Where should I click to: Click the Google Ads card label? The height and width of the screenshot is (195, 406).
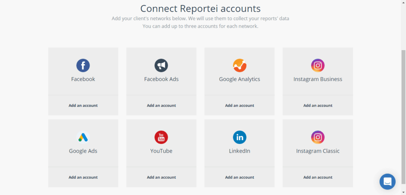click(x=83, y=151)
